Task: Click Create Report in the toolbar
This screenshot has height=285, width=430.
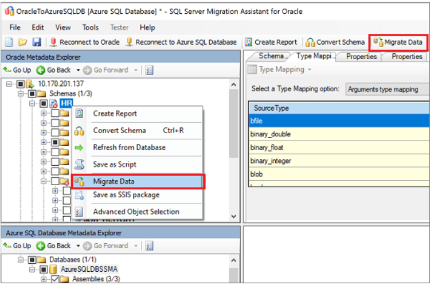Action: [271, 42]
